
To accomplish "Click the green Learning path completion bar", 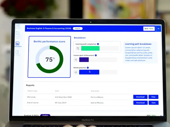I will (90, 48).
